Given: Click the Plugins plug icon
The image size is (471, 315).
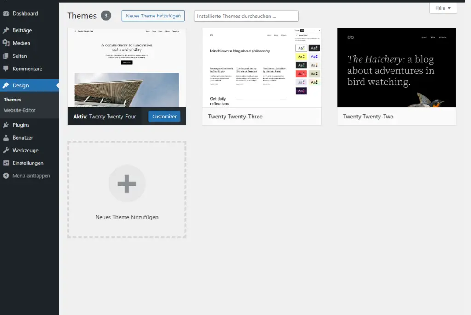Looking at the screenshot, I should [x=6, y=125].
